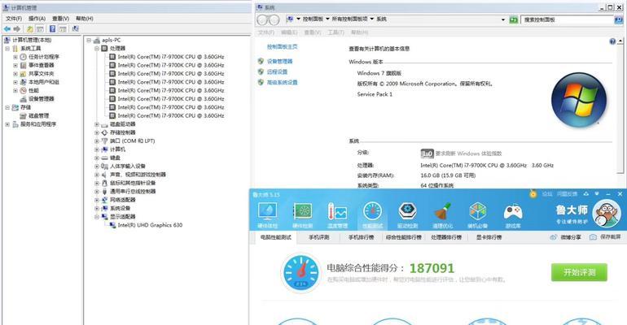Click the blue help icon in the 计算机管理 toolbar
The width and height of the screenshot is (627, 325).
click(52, 28)
